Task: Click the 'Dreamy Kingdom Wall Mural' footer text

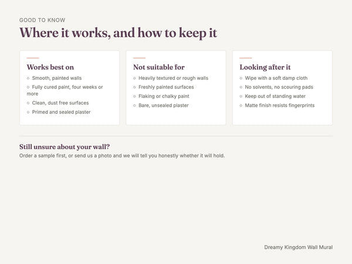Action: [299, 247]
